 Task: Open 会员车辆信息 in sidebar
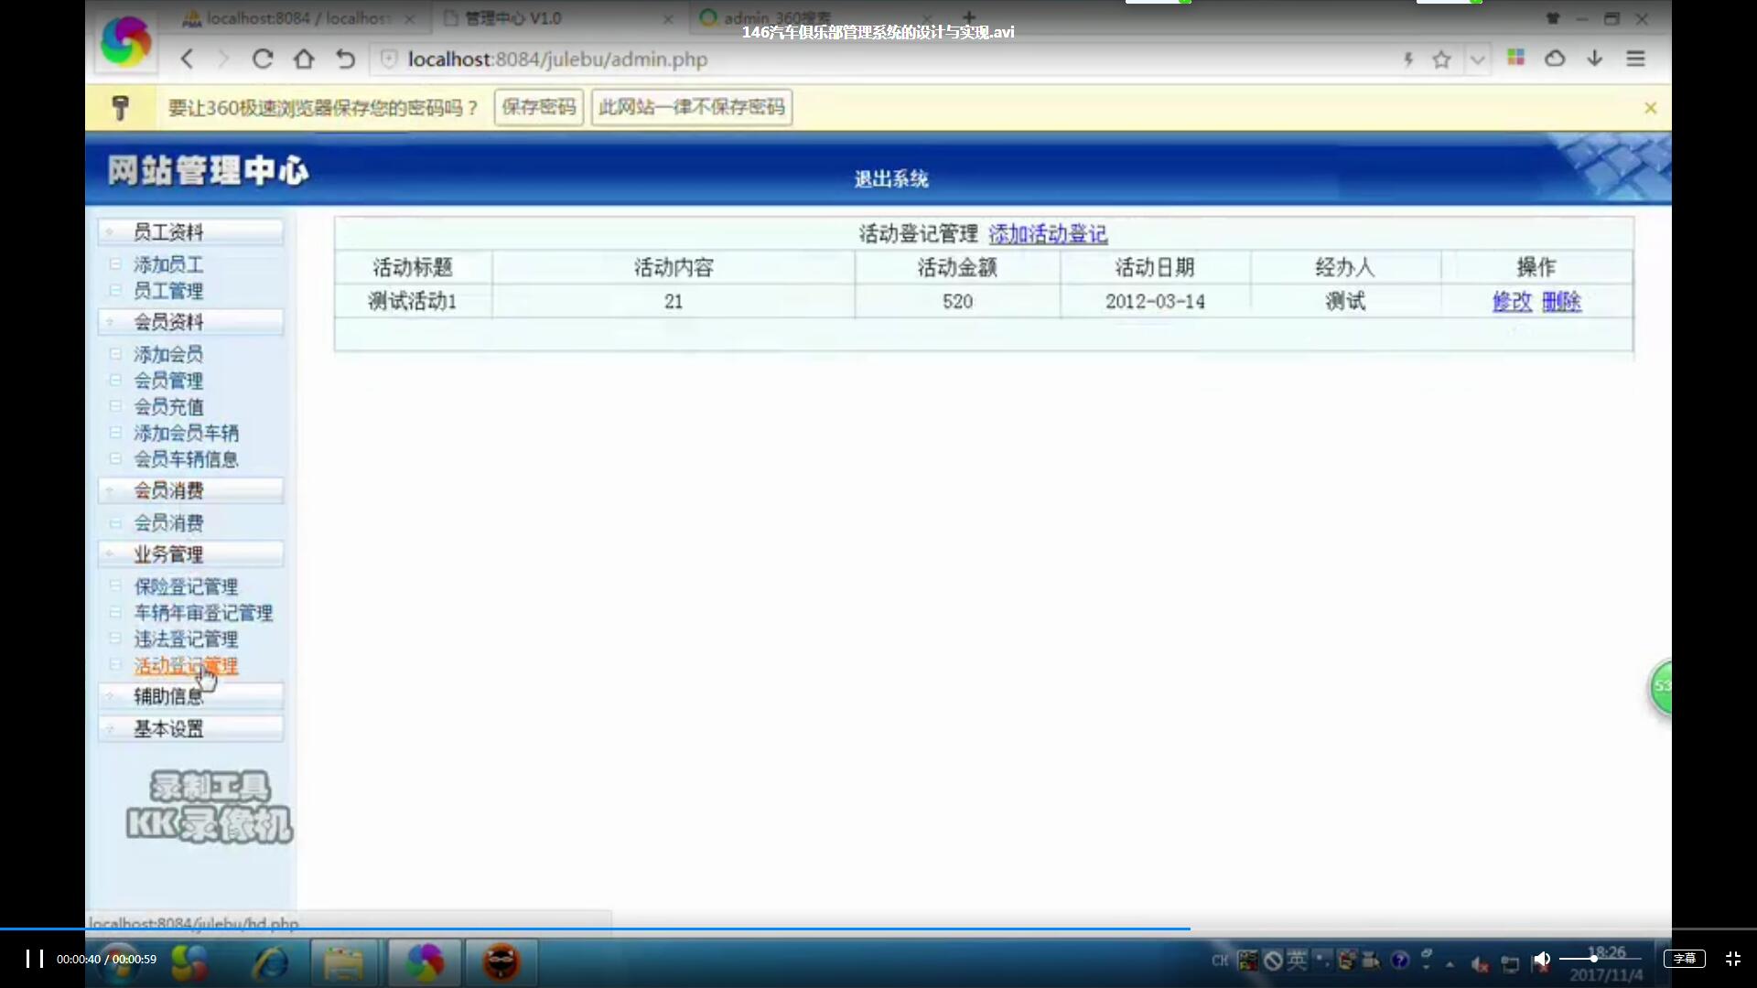click(x=186, y=459)
